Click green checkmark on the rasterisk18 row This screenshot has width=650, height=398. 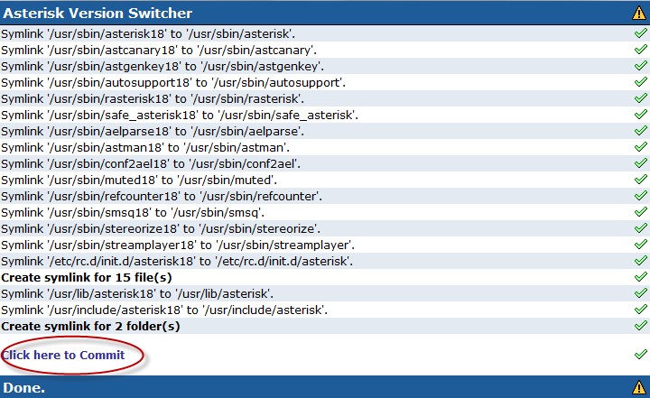click(x=641, y=97)
